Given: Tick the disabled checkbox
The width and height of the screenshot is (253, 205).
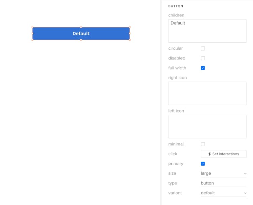Looking at the screenshot, I should (x=203, y=58).
